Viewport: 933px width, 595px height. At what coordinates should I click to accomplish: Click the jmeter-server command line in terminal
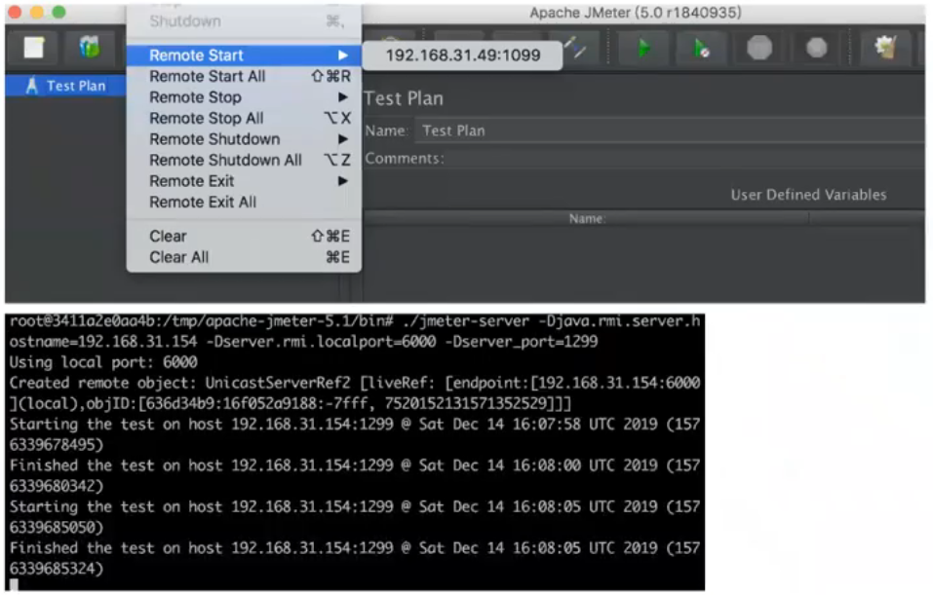point(355,331)
